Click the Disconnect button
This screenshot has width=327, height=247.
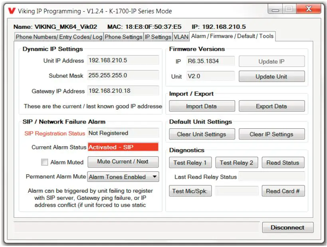[288, 227]
